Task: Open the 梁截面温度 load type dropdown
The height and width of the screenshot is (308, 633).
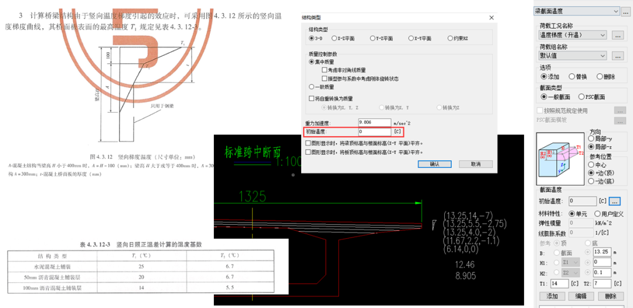Action: pyautogui.click(x=576, y=11)
